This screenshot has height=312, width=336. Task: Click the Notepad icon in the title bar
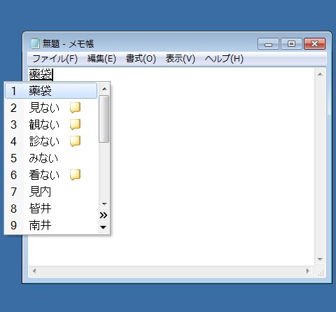coord(34,43)
